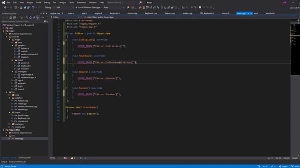
Task: Click the Open File folder toolbar icon
Action: (21, 7)
